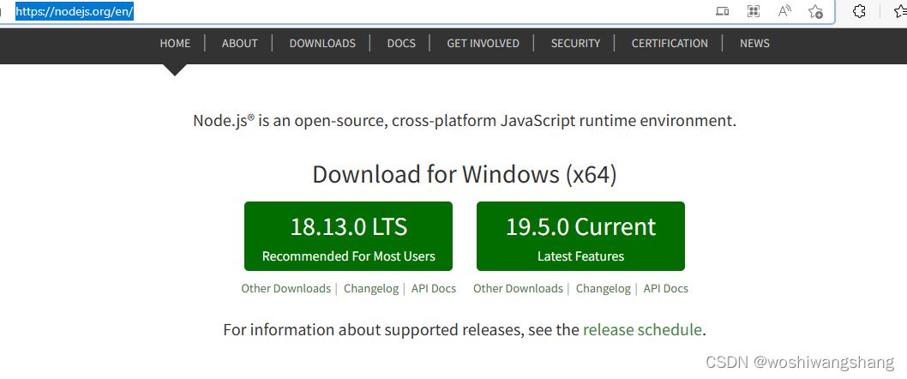Open Changelog under the Current button
Viewport: 907px width, 379px height.
tap(604, 288)
